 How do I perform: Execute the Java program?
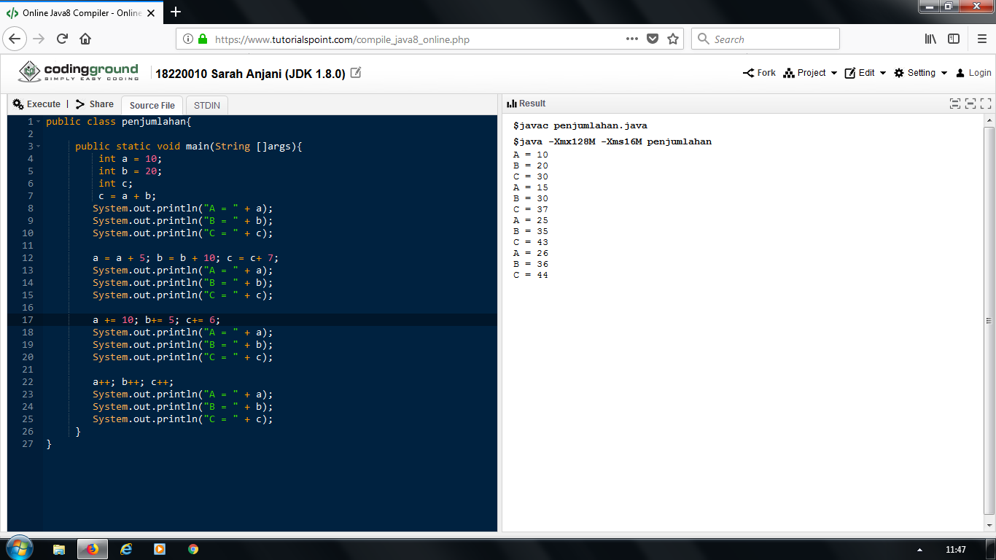tap(36, 104)
